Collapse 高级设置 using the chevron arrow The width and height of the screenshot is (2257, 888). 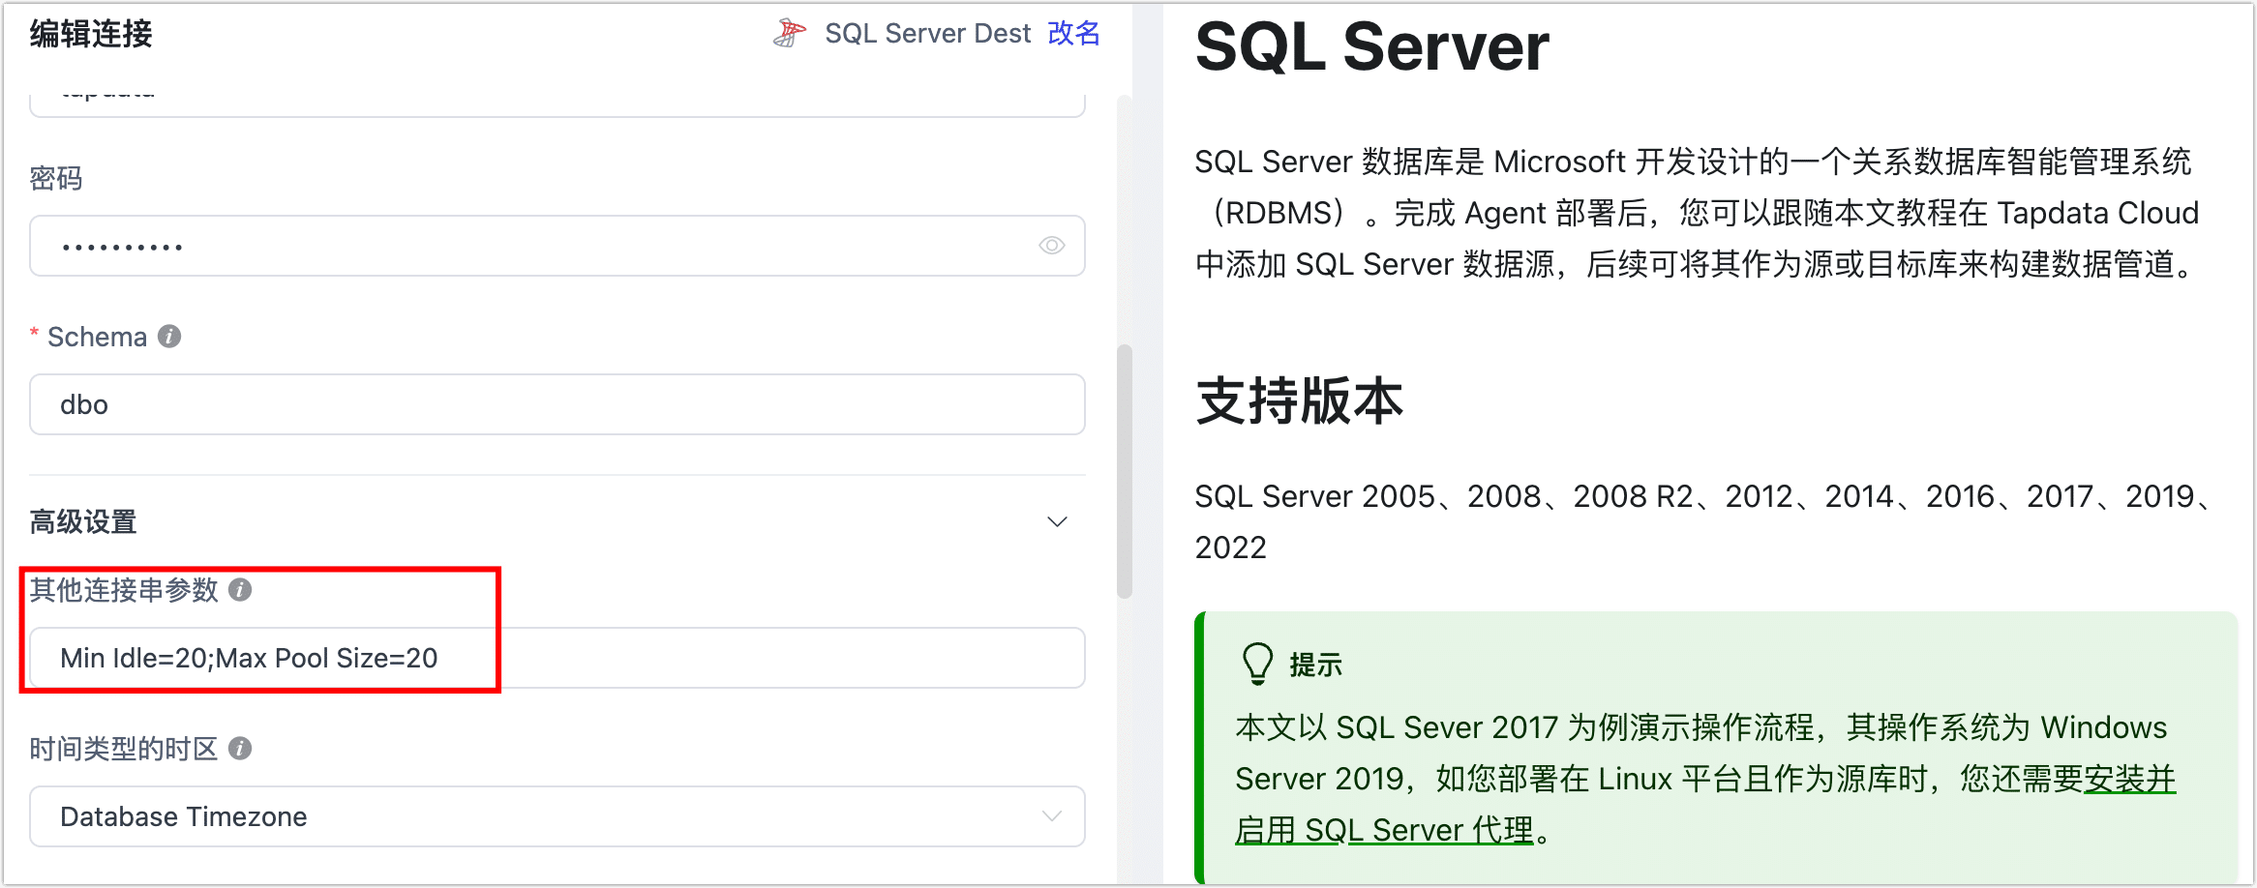[1057, 522]
